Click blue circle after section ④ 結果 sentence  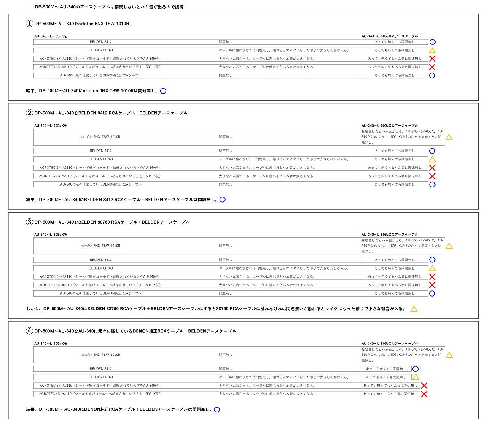click(x=217, y=410)
